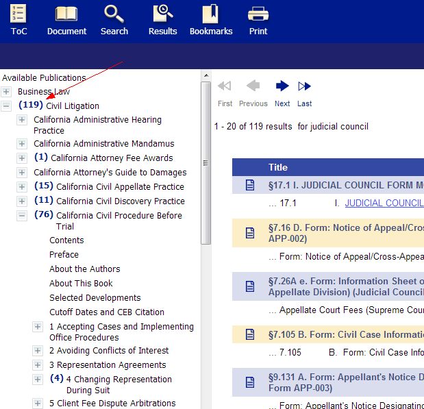Click the scroll-up arrow of tree panel

click(206, 75)
